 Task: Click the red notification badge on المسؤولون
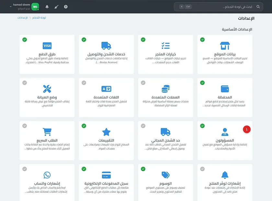tap(247, 129)
